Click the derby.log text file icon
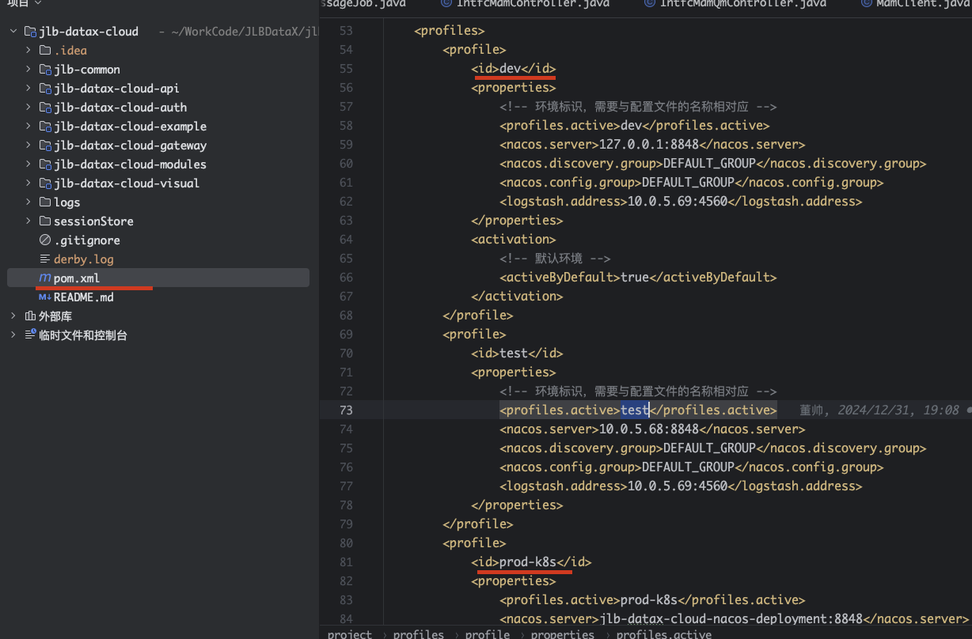Screen dimensions: 972x639 pyautogui.click(x=45, y=259)
